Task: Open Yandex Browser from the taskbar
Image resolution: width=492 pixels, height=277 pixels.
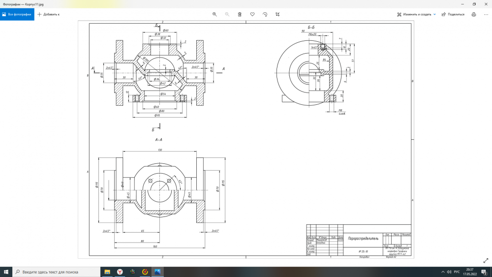Action: click(x=120, y=272)
